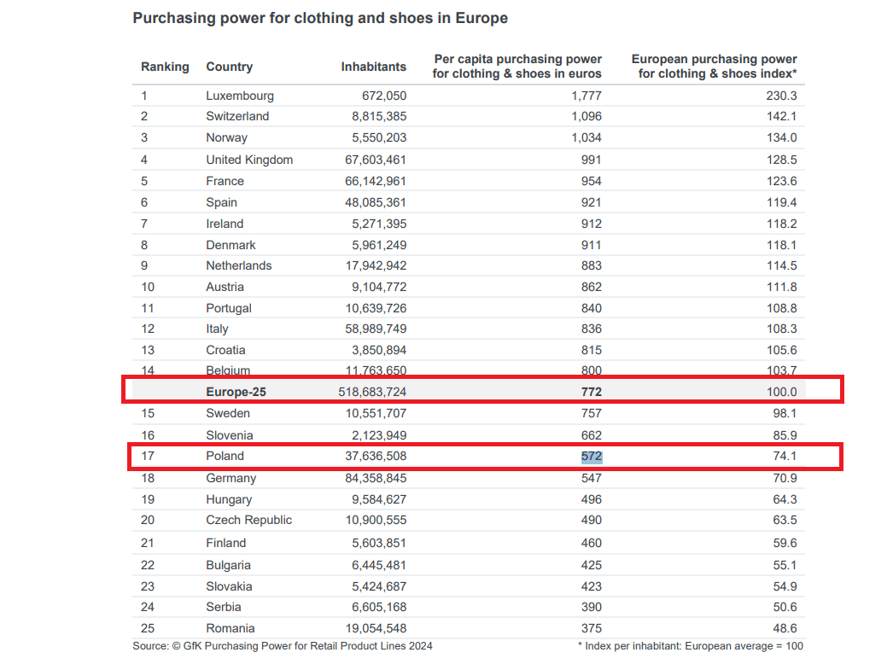Click the 'Finland' country cell
The image size is (893, 670).
pyautogui.click(x=226, y=543)
